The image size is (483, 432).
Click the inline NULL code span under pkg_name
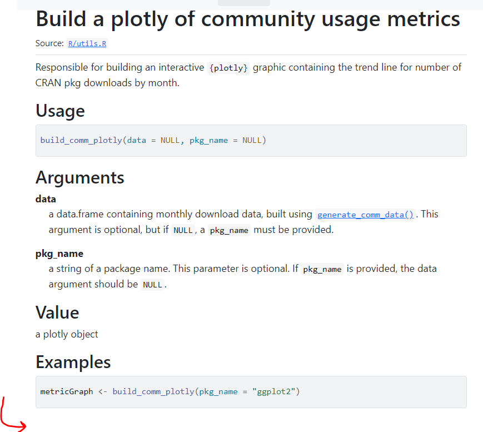[x=152, y=284]
